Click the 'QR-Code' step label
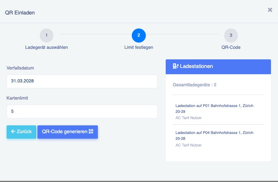 [x=231, y=47]
